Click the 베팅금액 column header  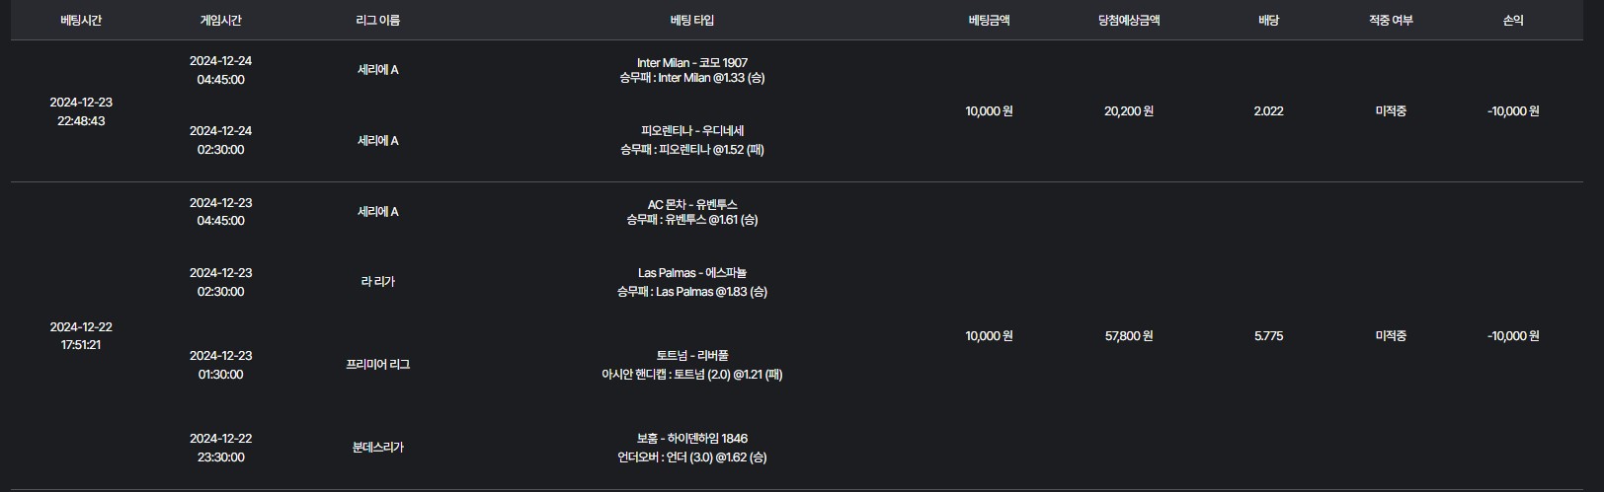click(x=989, y=20)
